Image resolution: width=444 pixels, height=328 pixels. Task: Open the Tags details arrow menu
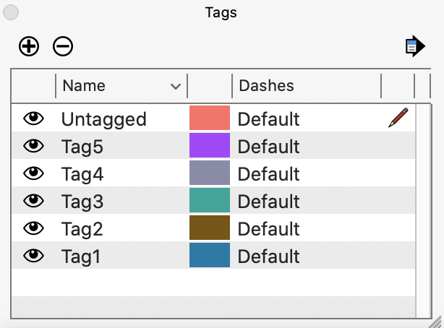point(414,47)
